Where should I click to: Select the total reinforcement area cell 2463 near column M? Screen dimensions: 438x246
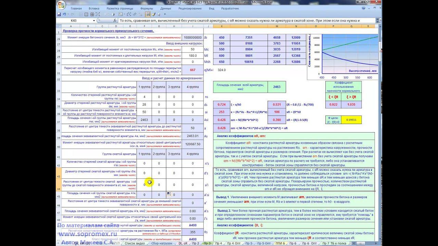[x=277, y=87]
